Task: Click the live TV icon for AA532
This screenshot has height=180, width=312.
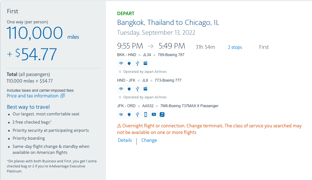Action: (154, 114)
